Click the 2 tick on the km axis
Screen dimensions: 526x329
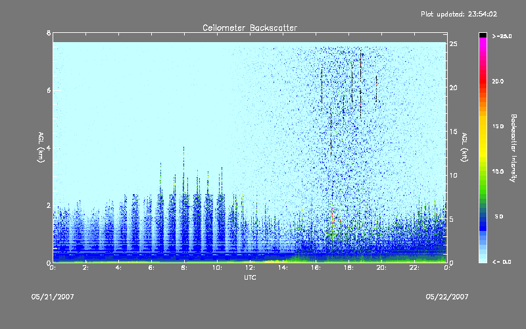point(49,205)
